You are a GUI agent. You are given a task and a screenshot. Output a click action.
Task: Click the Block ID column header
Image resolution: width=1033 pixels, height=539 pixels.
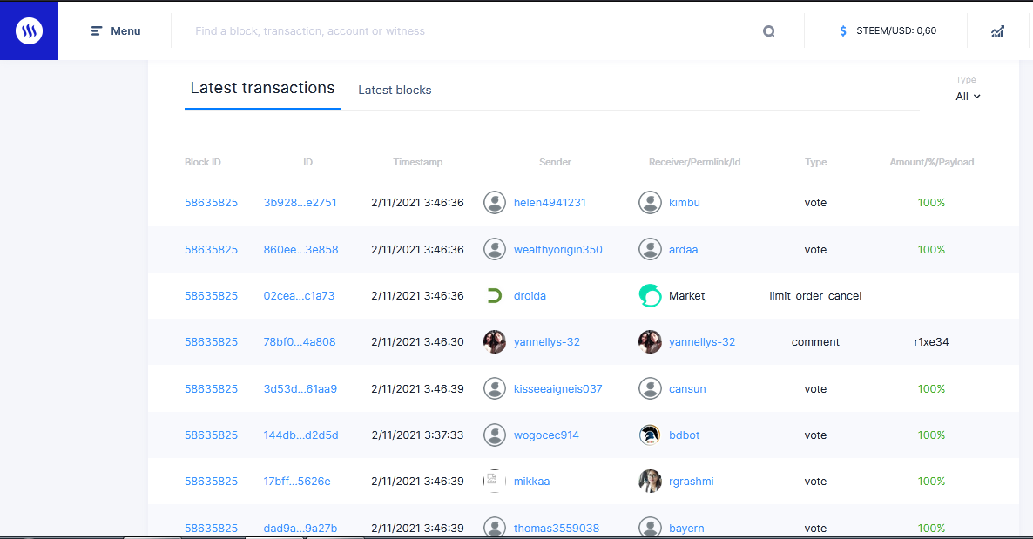coord(202,162)
